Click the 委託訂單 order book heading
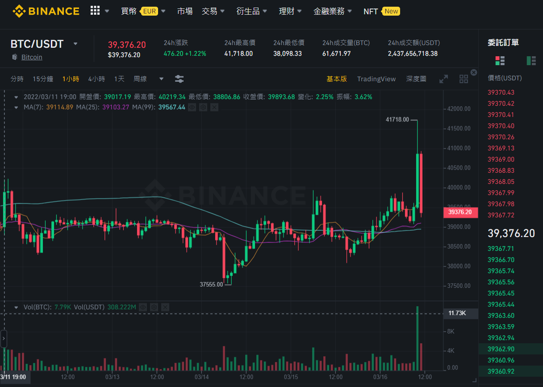Viewport: 543px width, 387px height. tap(503, 43)
